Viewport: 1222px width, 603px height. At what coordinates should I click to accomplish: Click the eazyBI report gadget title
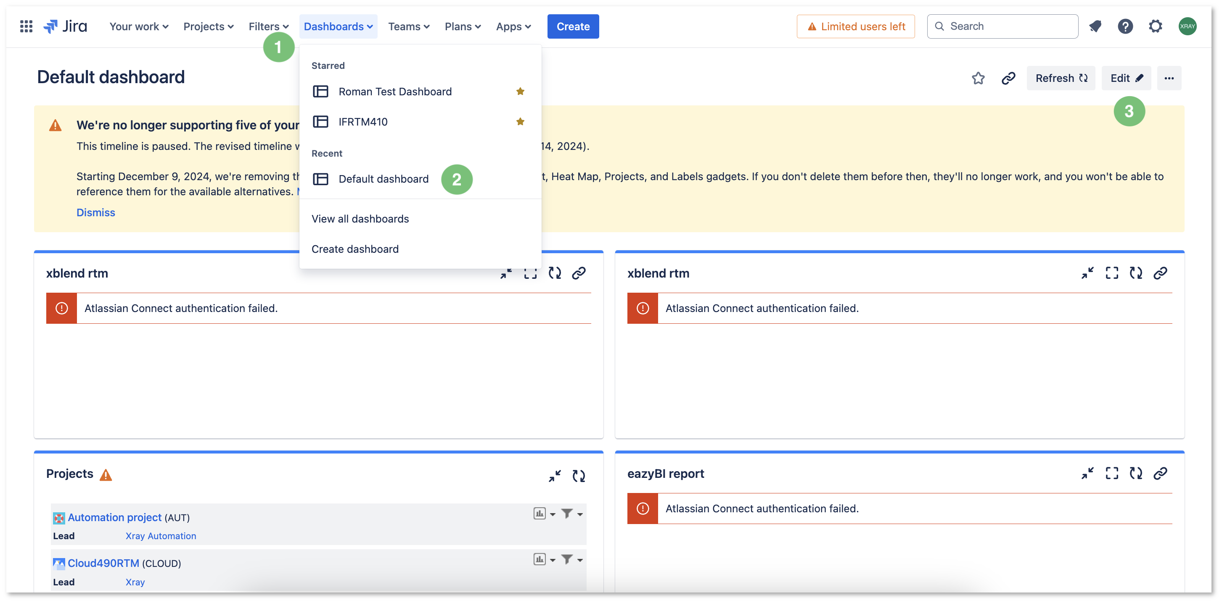tap(665, 474)
